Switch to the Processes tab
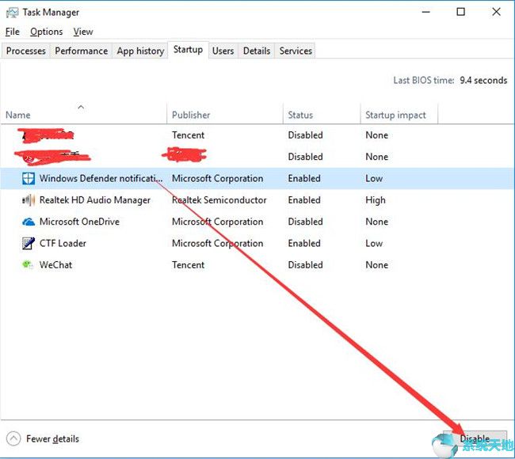515x459 pixels. [26, 51]
